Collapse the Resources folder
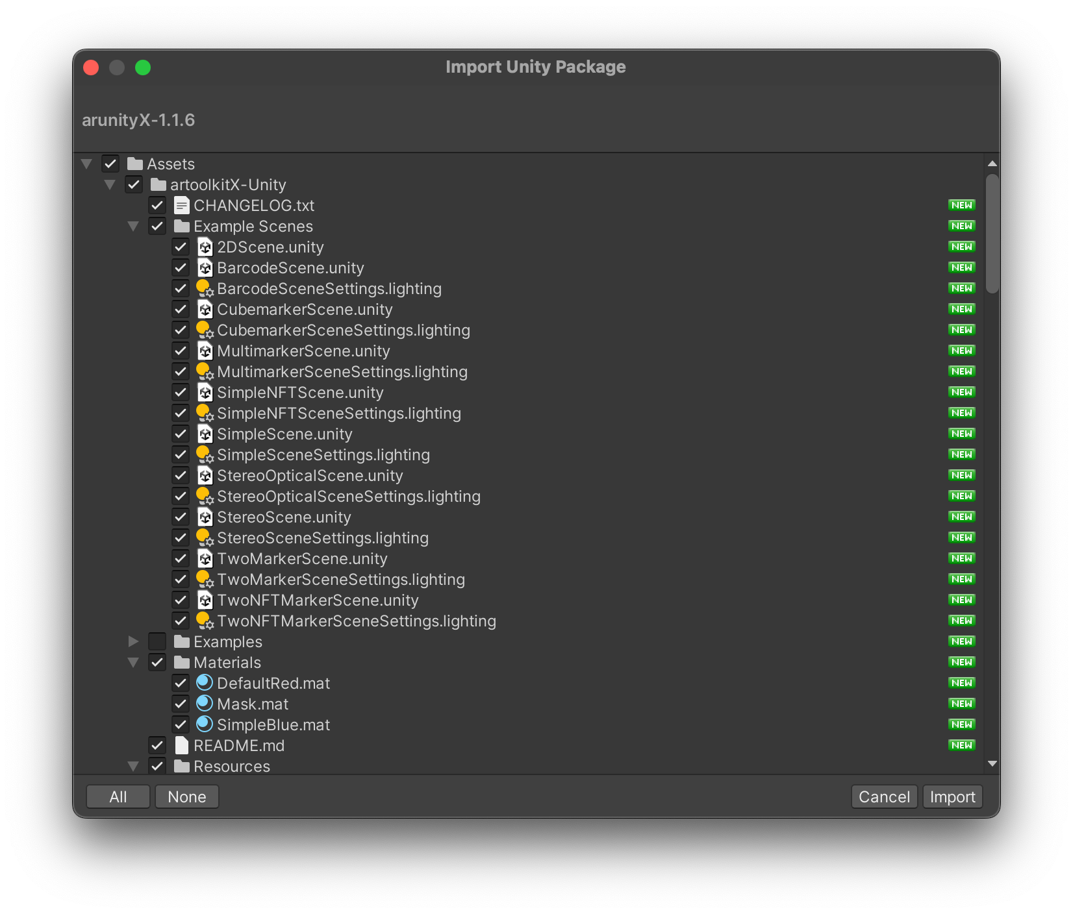 (133, 766)
